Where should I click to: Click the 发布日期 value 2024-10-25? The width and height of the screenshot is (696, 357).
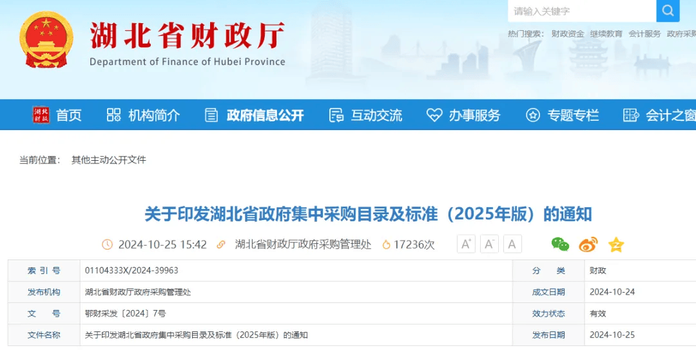(x=612, y=335)
